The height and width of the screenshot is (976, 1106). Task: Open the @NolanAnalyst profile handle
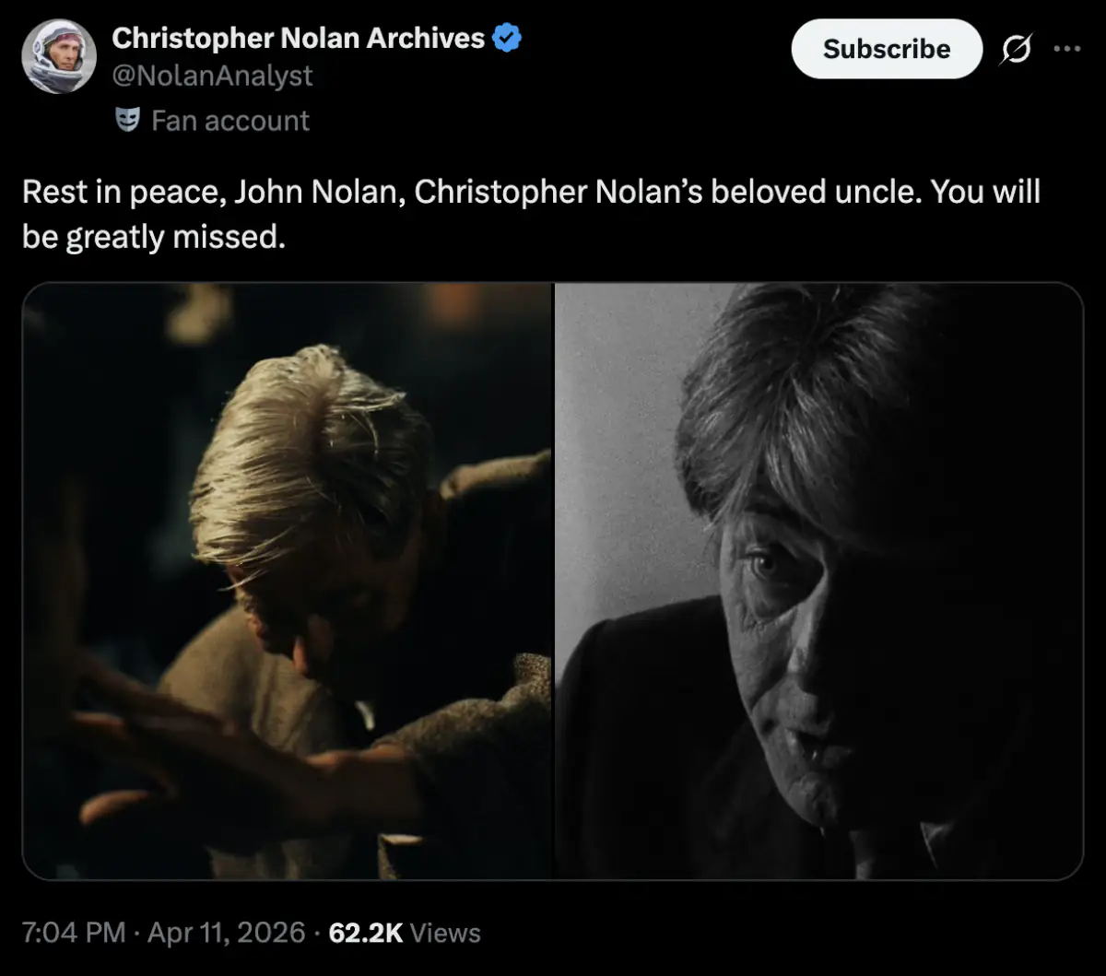tap(212, 76)
